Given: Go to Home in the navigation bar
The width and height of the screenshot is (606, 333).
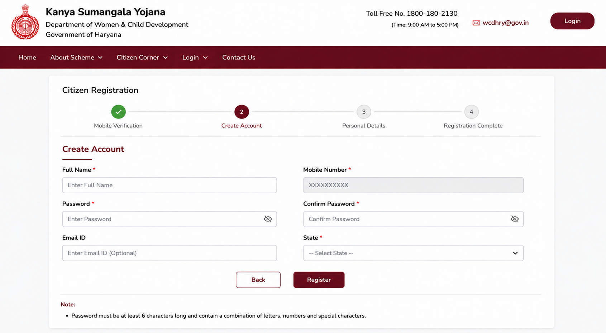Looking at the screenshot, I should point(27,57).
